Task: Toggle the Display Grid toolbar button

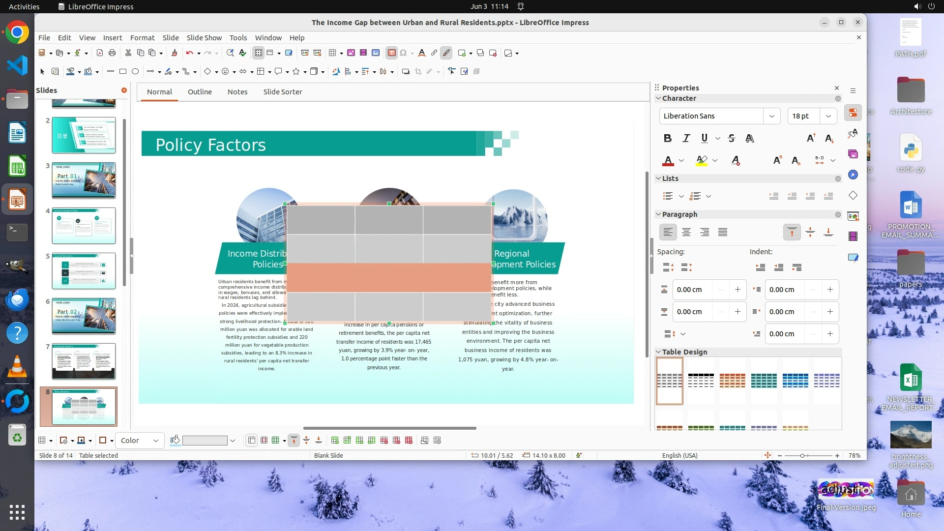Action: pyautogui.click(x=258, y=53)
